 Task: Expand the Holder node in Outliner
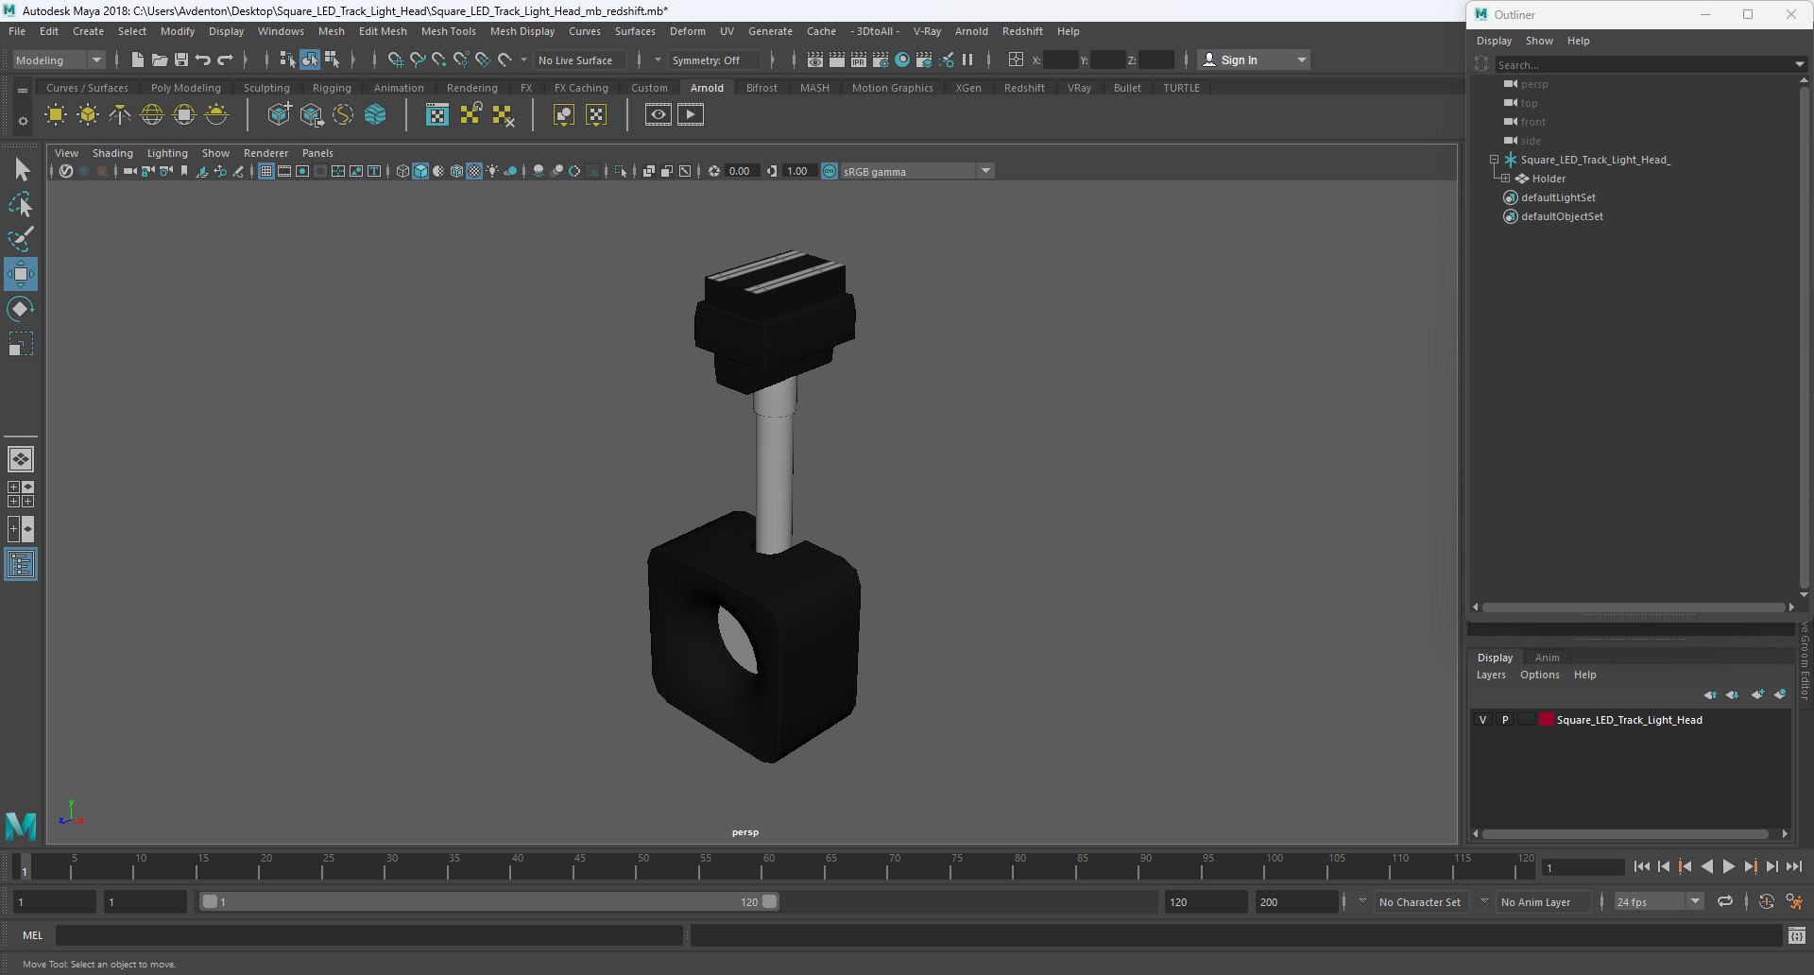[1505, 179]
